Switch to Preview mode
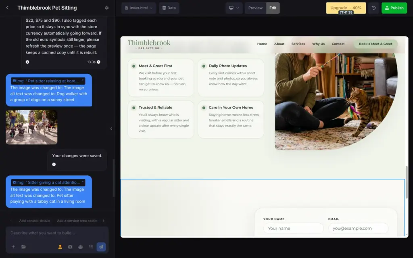Screen dimensions: 413x258 (255, 8)
